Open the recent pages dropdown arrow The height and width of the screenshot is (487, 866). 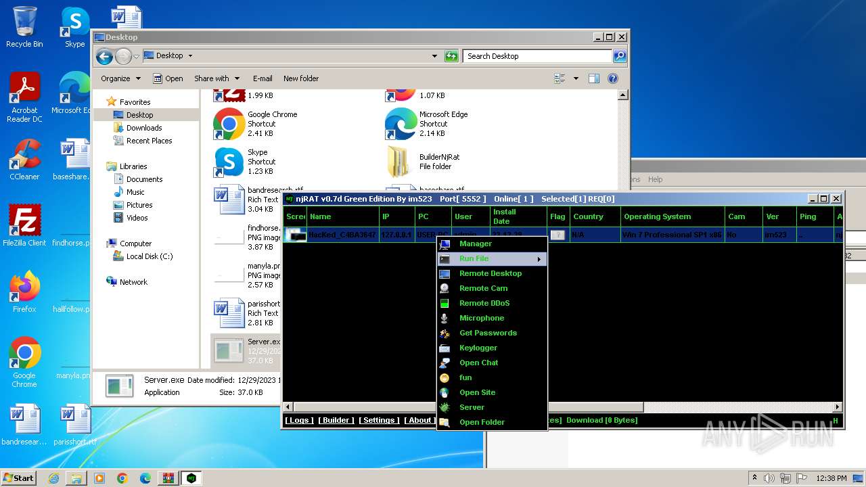pos(136,56)
